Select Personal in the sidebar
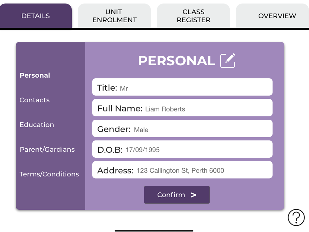This screenshot has height=232, width=309. (x=35, y=75)
